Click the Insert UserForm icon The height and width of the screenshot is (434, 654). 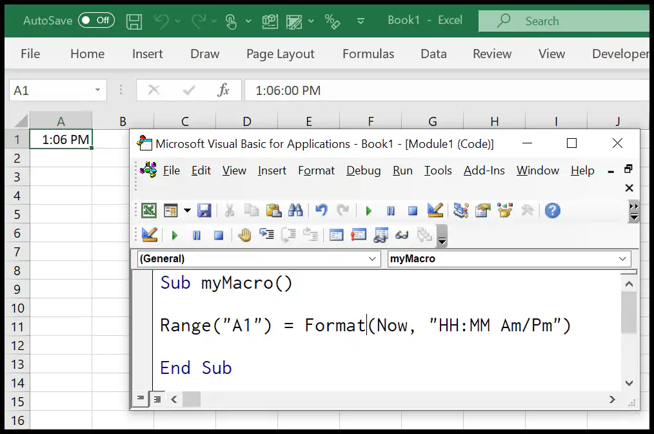[x=170, y=211]
